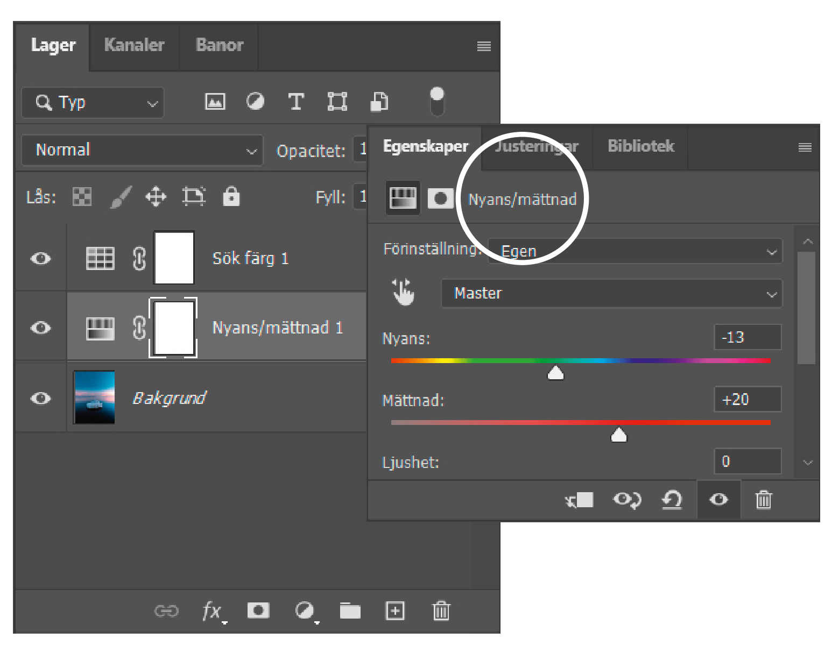Click the Mättnad slider handle

(x=619, y=435)
